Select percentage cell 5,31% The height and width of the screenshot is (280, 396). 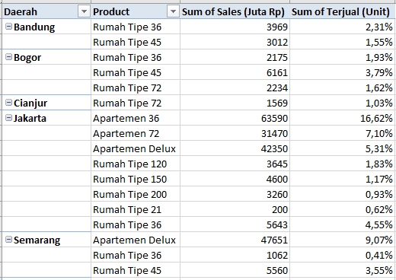pos(343,148)
